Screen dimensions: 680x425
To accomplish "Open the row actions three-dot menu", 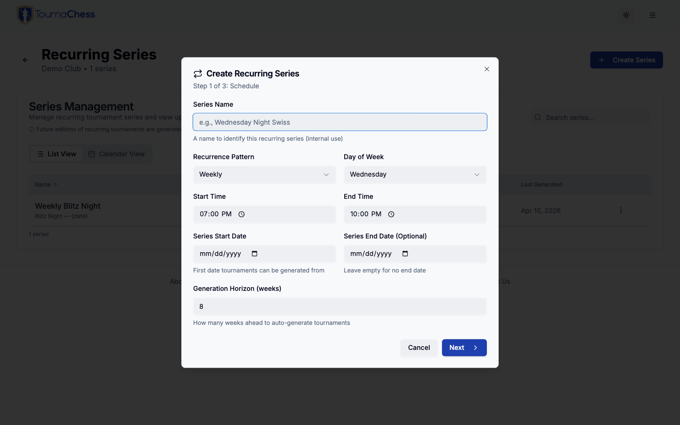I will click(621, 211).
